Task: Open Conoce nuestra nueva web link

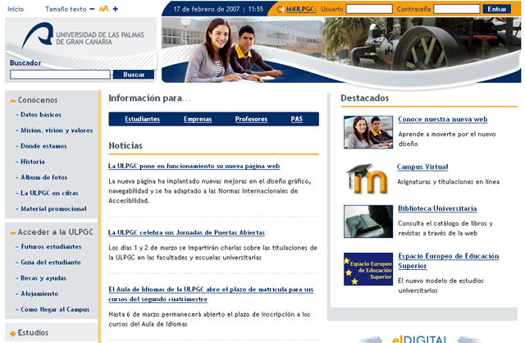Action: tap(443, 120)
